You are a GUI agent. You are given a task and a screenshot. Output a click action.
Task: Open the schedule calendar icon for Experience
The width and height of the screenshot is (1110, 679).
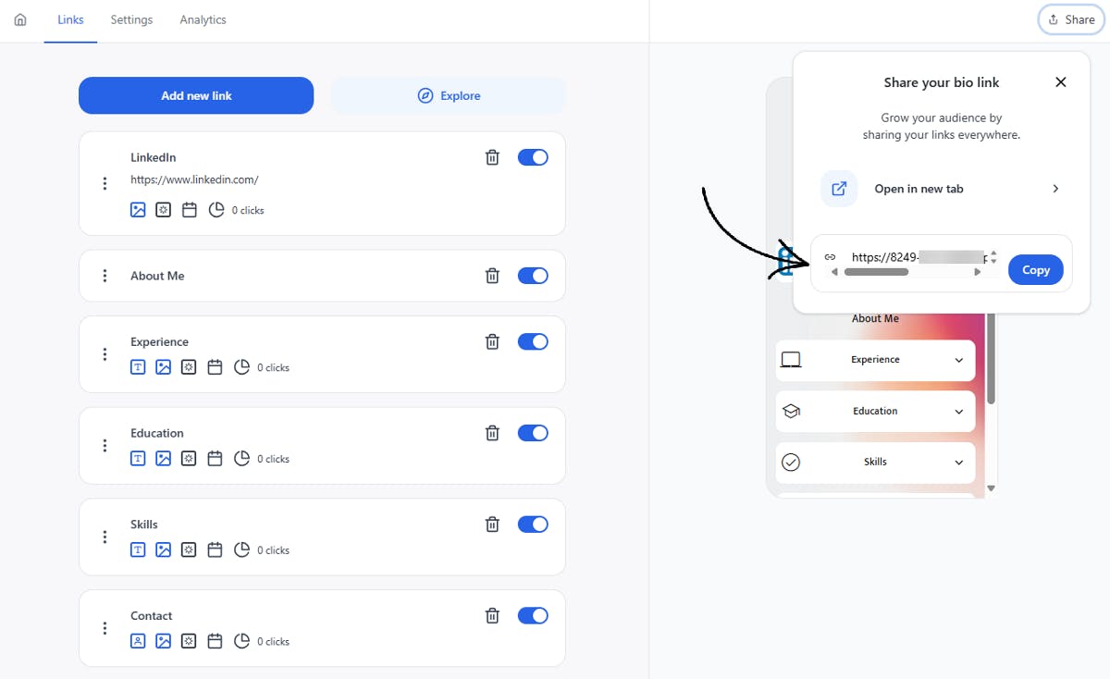pos(215,367)
